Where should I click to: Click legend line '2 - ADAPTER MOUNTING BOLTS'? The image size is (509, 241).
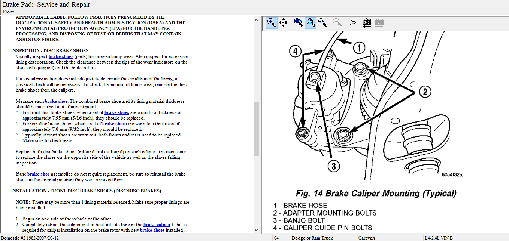325,213
